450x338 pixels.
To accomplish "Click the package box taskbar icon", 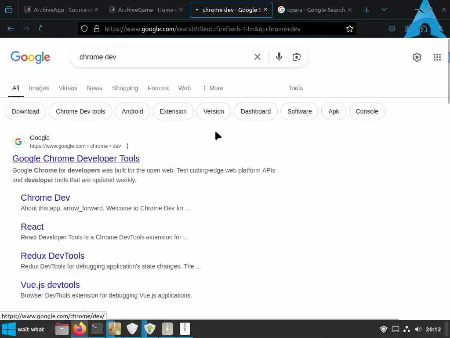I will (x=115, y=329).
